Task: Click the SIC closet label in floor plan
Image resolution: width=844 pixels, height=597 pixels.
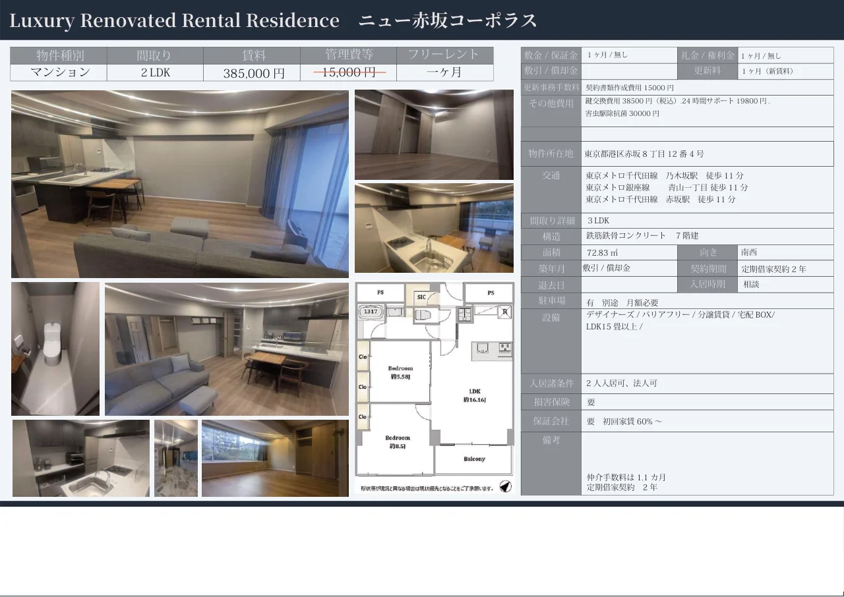Action: click(421, 297)
